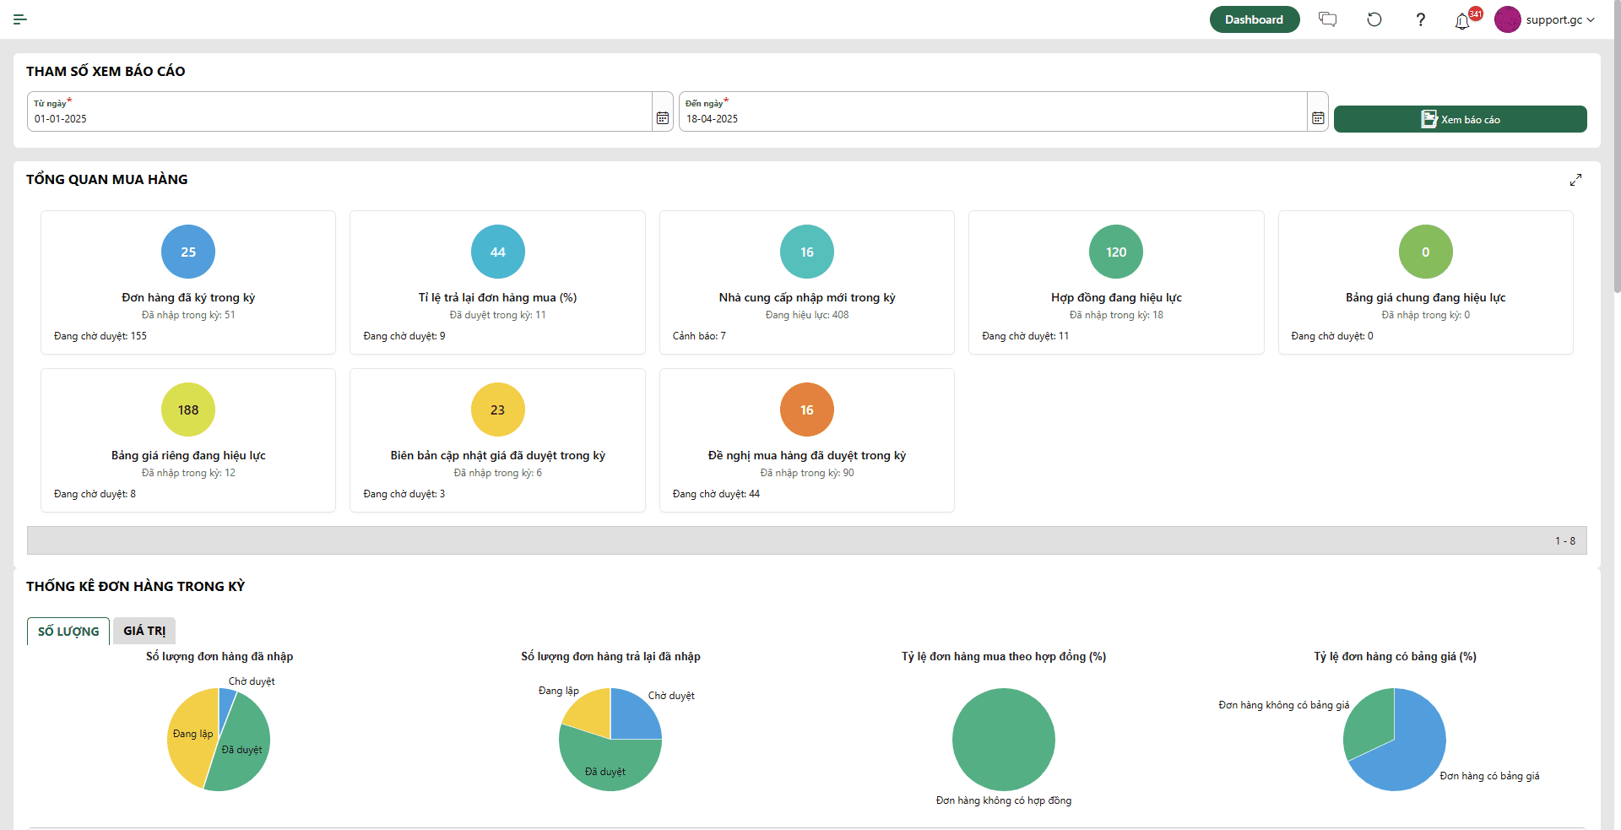
Task: Open the chat messages icon
Action: click(1327, 19)
